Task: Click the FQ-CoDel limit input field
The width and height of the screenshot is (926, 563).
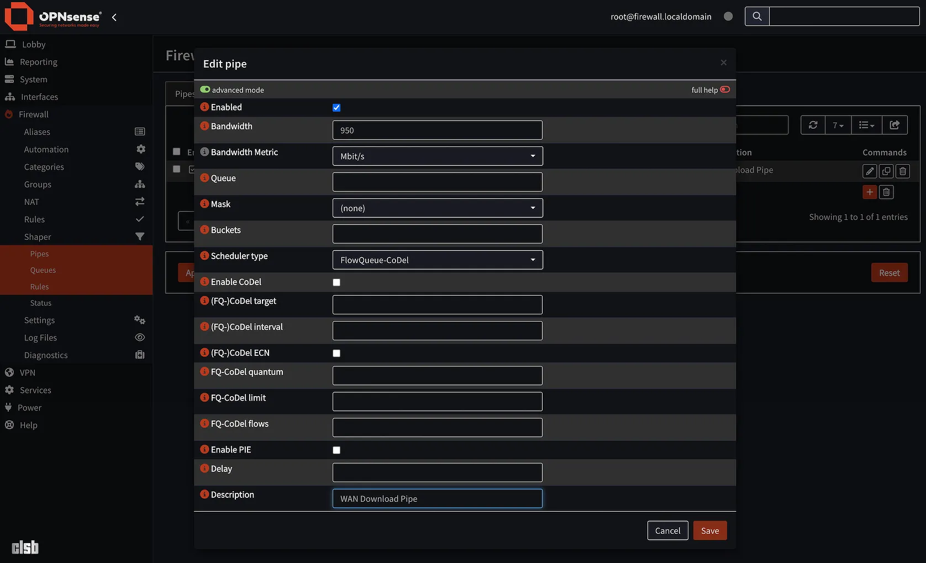Action: point(438,401)
